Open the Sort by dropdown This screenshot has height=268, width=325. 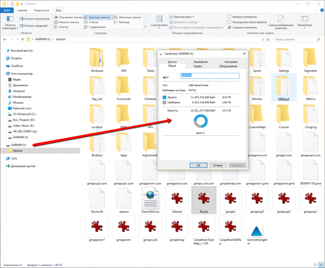159,22
